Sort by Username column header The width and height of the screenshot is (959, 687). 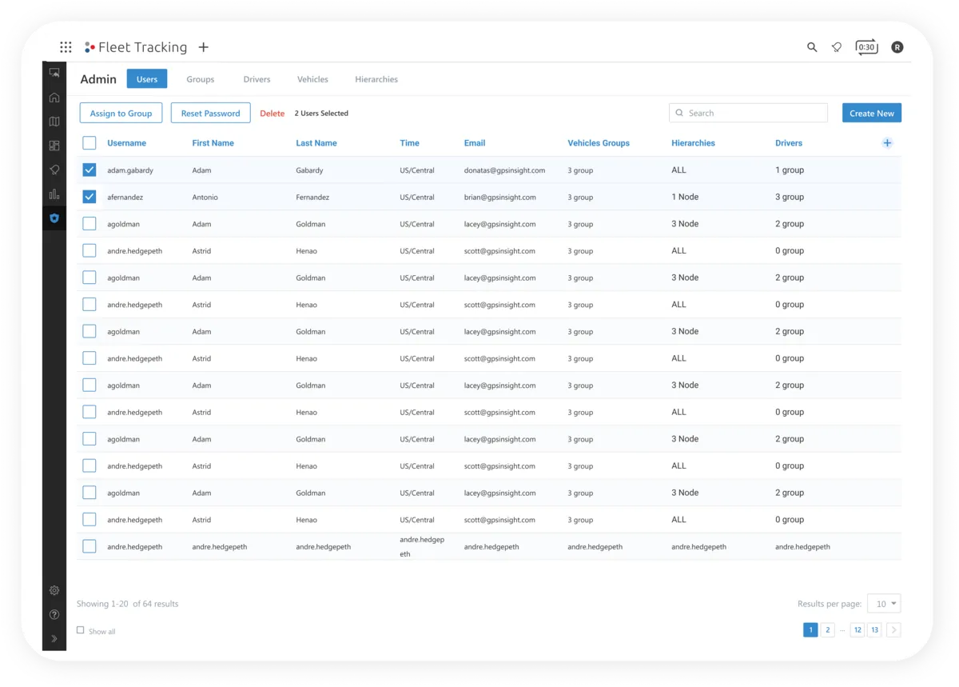(126, 143)
